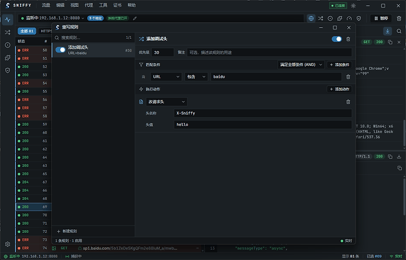Toggle the 添加调试头 rule in the list
The height and width of the screenshot is (260, 406).
[61, 50]
